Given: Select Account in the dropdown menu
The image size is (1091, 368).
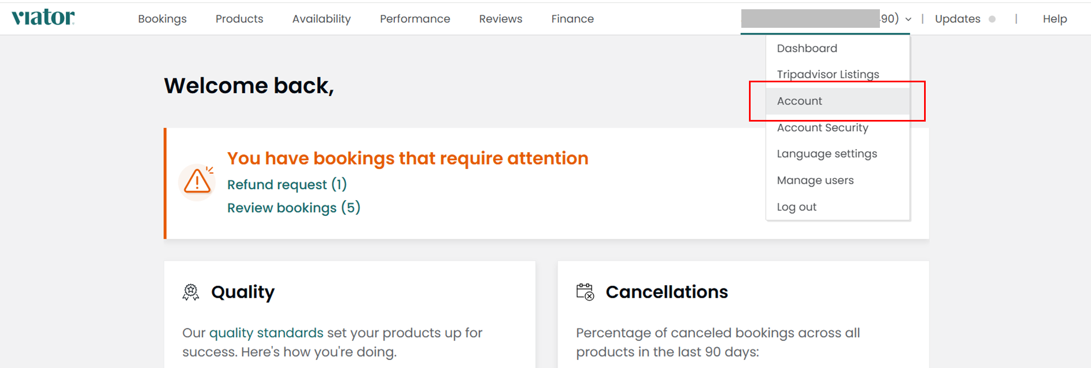Looking at the screenshot, I should pyautogui.click(x=799, y=101).
